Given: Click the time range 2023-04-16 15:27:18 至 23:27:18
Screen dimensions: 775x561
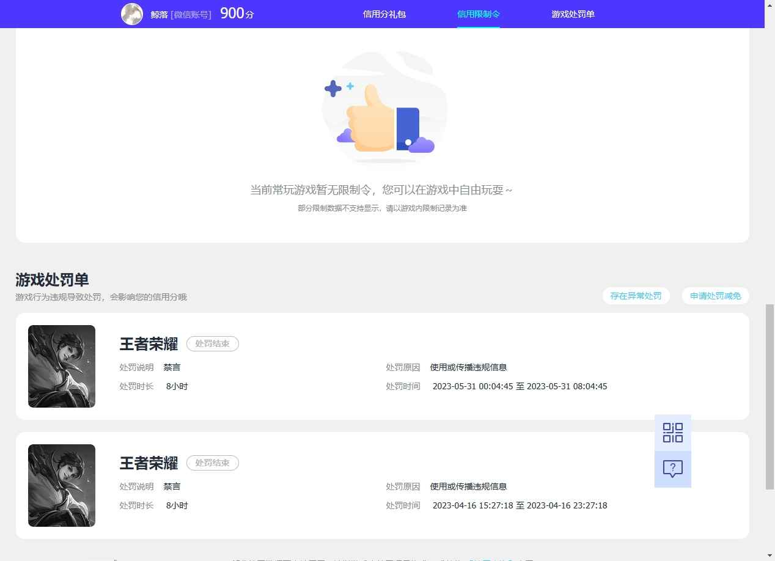Looking at the screenshot, I should (520, 505).
